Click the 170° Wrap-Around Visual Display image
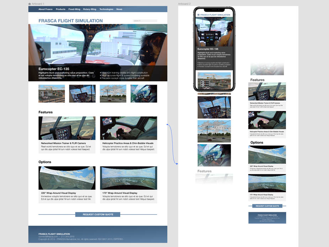329x247 pixels. (x=128, y=178)
